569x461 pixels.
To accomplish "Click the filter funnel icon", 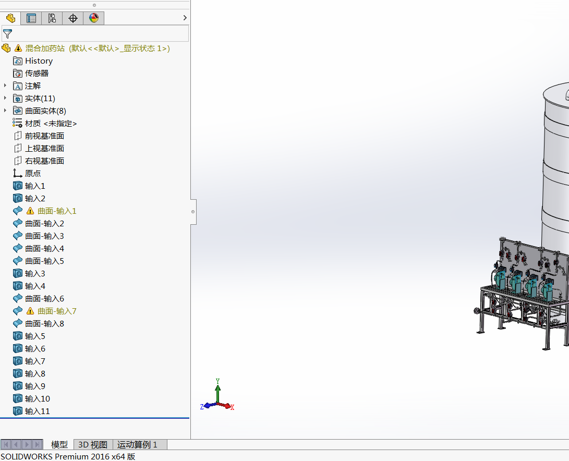I will pos(8,34).
